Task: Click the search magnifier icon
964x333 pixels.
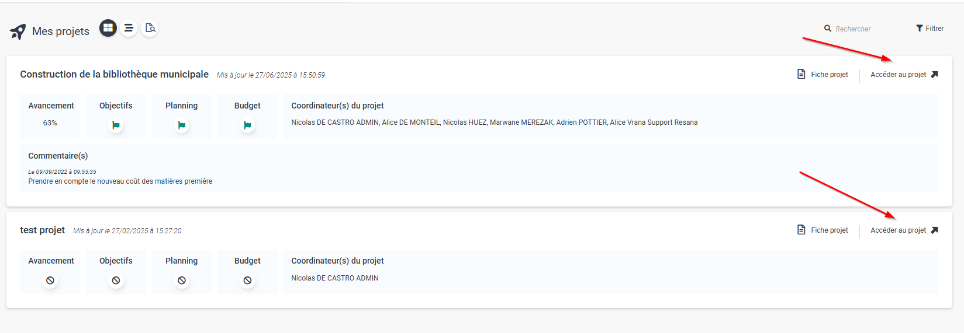Action: coord(828,28)
